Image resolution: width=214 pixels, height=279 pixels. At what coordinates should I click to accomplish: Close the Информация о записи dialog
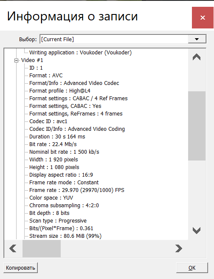click(203, 17)
